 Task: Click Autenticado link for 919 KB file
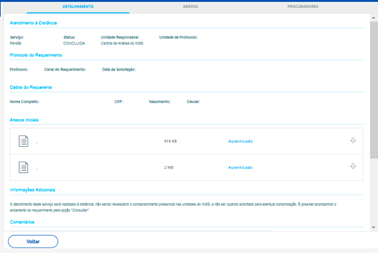coord(240,141)
